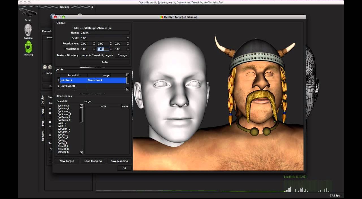Click the joints table scroll-down arrow
The width and height of the screenshot is (362, 199).
click(x=128, y=89)
